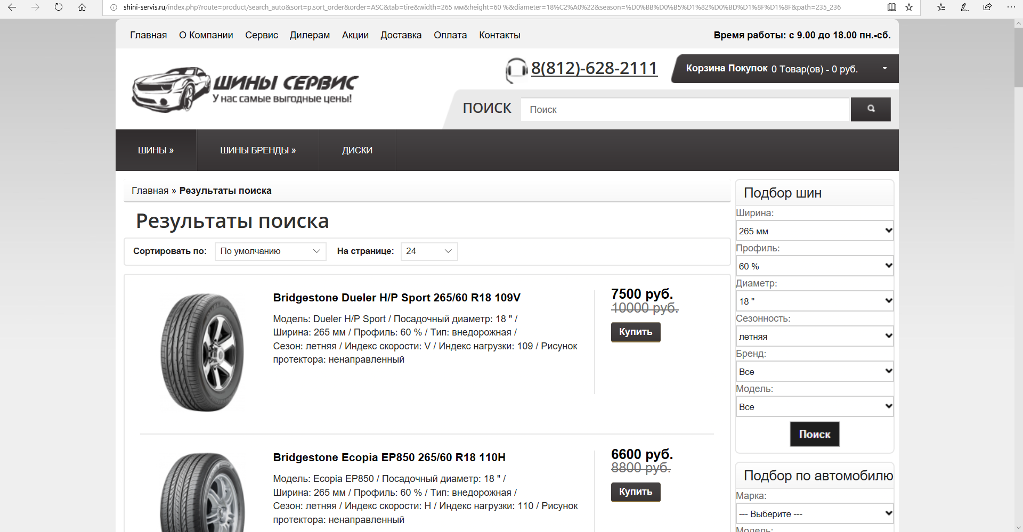
Task: Add page to favorites star icon
Action: tap(909, 7)
